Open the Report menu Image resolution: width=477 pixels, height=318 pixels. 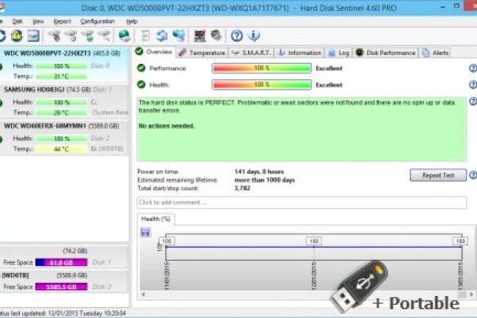62,21
